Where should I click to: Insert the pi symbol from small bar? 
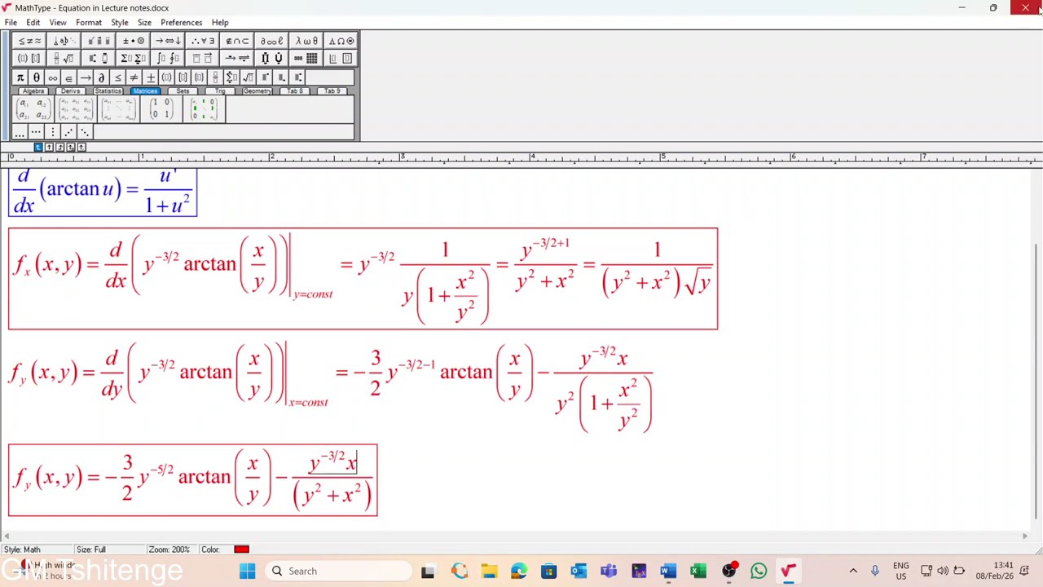pos(20,77)
